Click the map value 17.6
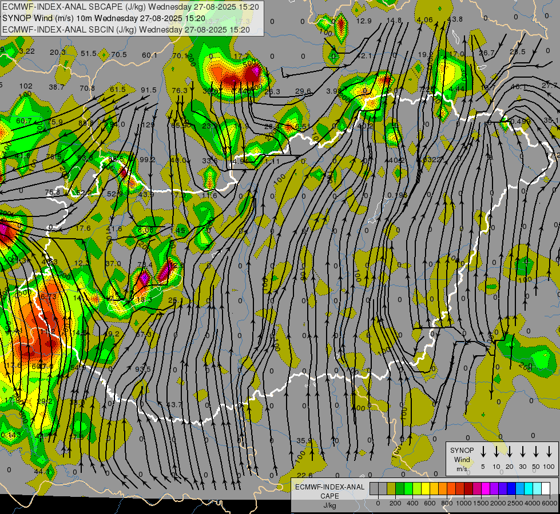The height and width of the screenshot is (514, 560). (x=83, y=228)
